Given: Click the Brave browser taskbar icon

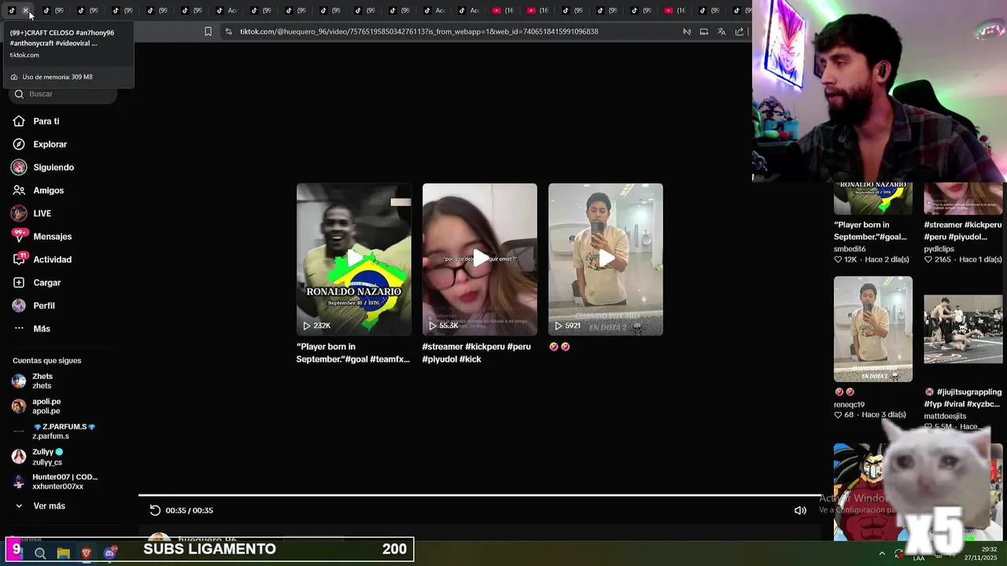Looking at the screenshot, I should click(x=87, y=553).
